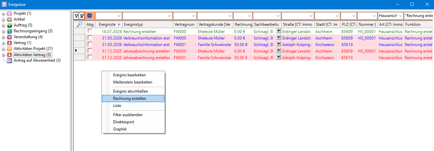Screen dimensions: 434x151
Task: Click the clear filter crossed-funnel icon
Action: tap(82, 16)
